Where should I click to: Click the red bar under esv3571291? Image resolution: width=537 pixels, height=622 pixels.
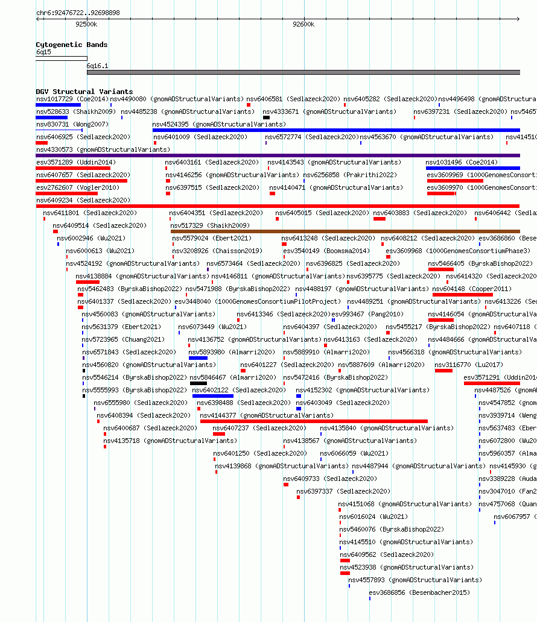tap(492, 383)
